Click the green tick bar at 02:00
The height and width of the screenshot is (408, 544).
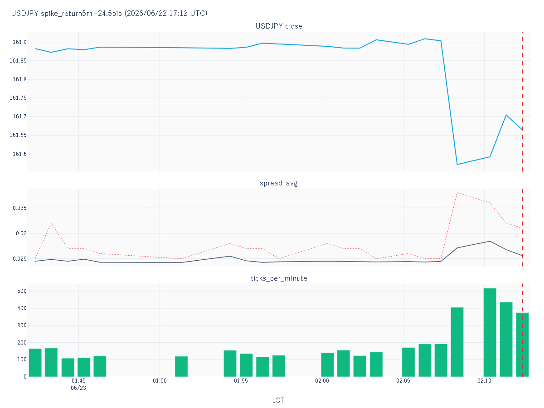point(327,364)
